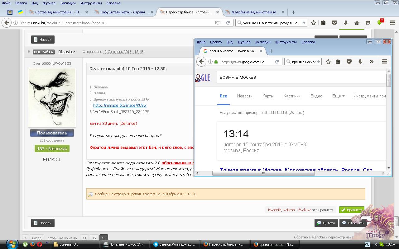399x249 pixels.
Task: Switch to the Нарушители чата tab
Action: 124,12
